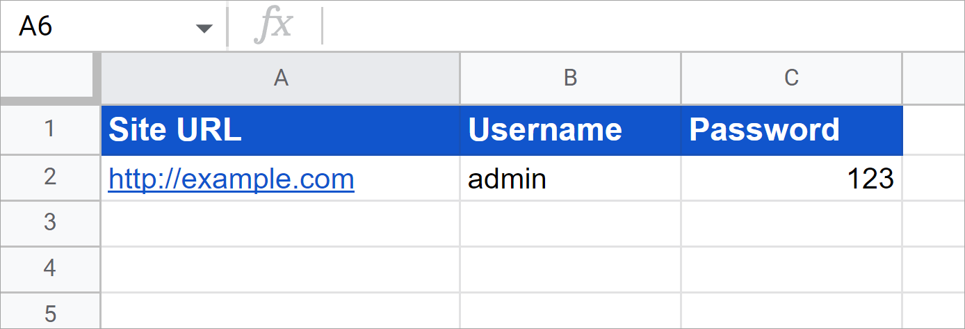Select empty cell B3 under admin

[x=570, y=223]
